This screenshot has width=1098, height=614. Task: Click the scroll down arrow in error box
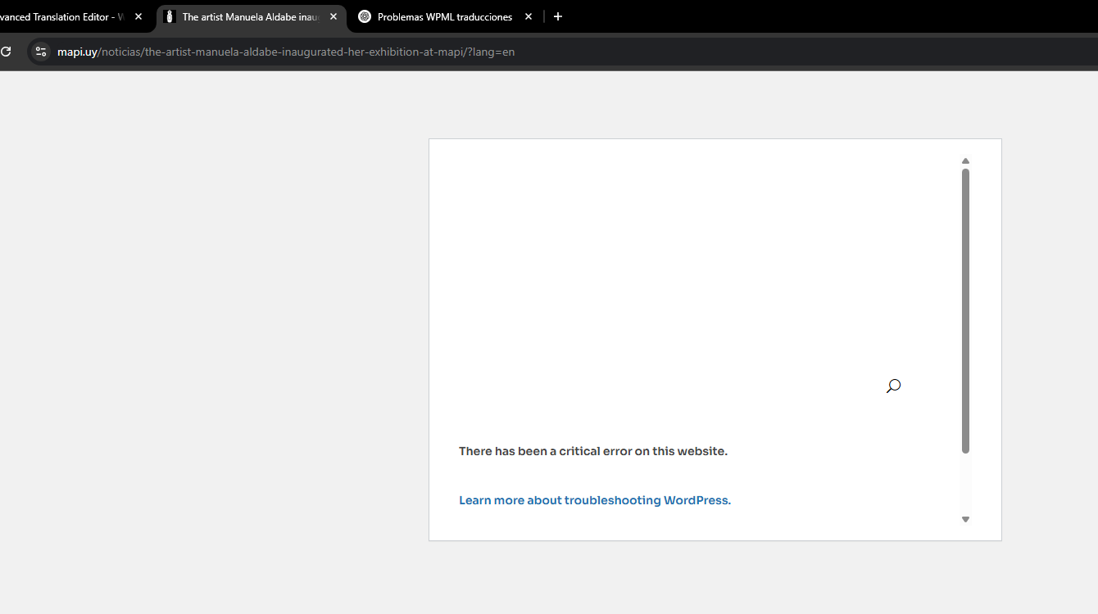tap(965, 519)
